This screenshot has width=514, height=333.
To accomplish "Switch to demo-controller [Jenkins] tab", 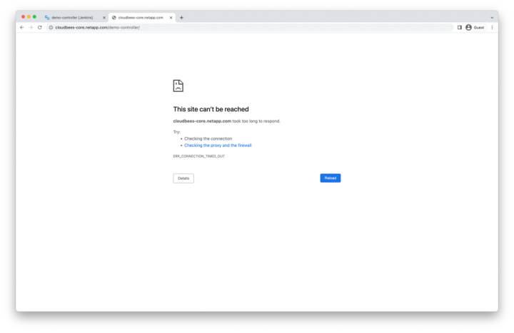I will pos(71,17).
